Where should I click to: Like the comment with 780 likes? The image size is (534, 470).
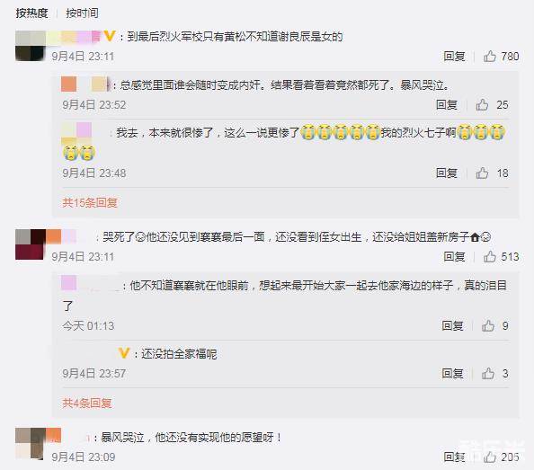490,56
